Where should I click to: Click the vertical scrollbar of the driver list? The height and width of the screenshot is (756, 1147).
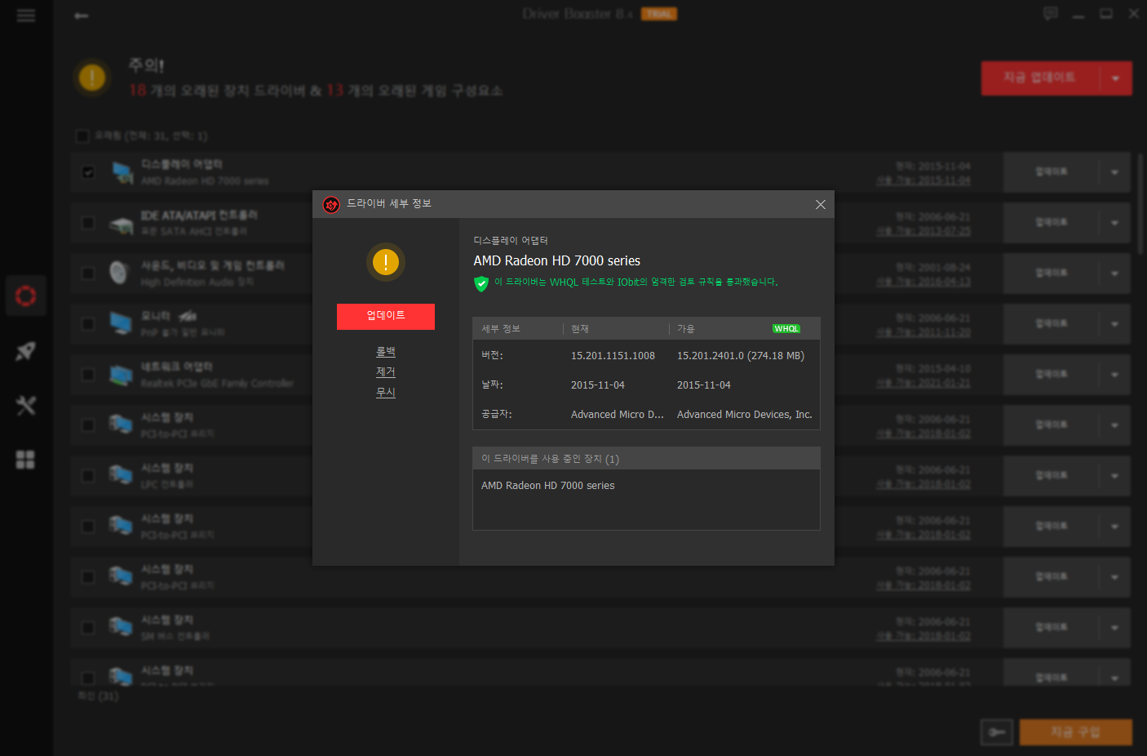point(1140,204)
